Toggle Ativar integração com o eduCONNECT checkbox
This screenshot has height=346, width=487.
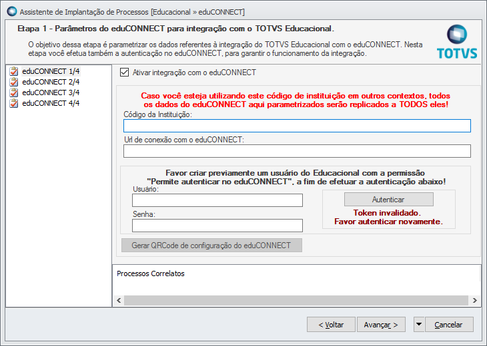tap(123, 73)
